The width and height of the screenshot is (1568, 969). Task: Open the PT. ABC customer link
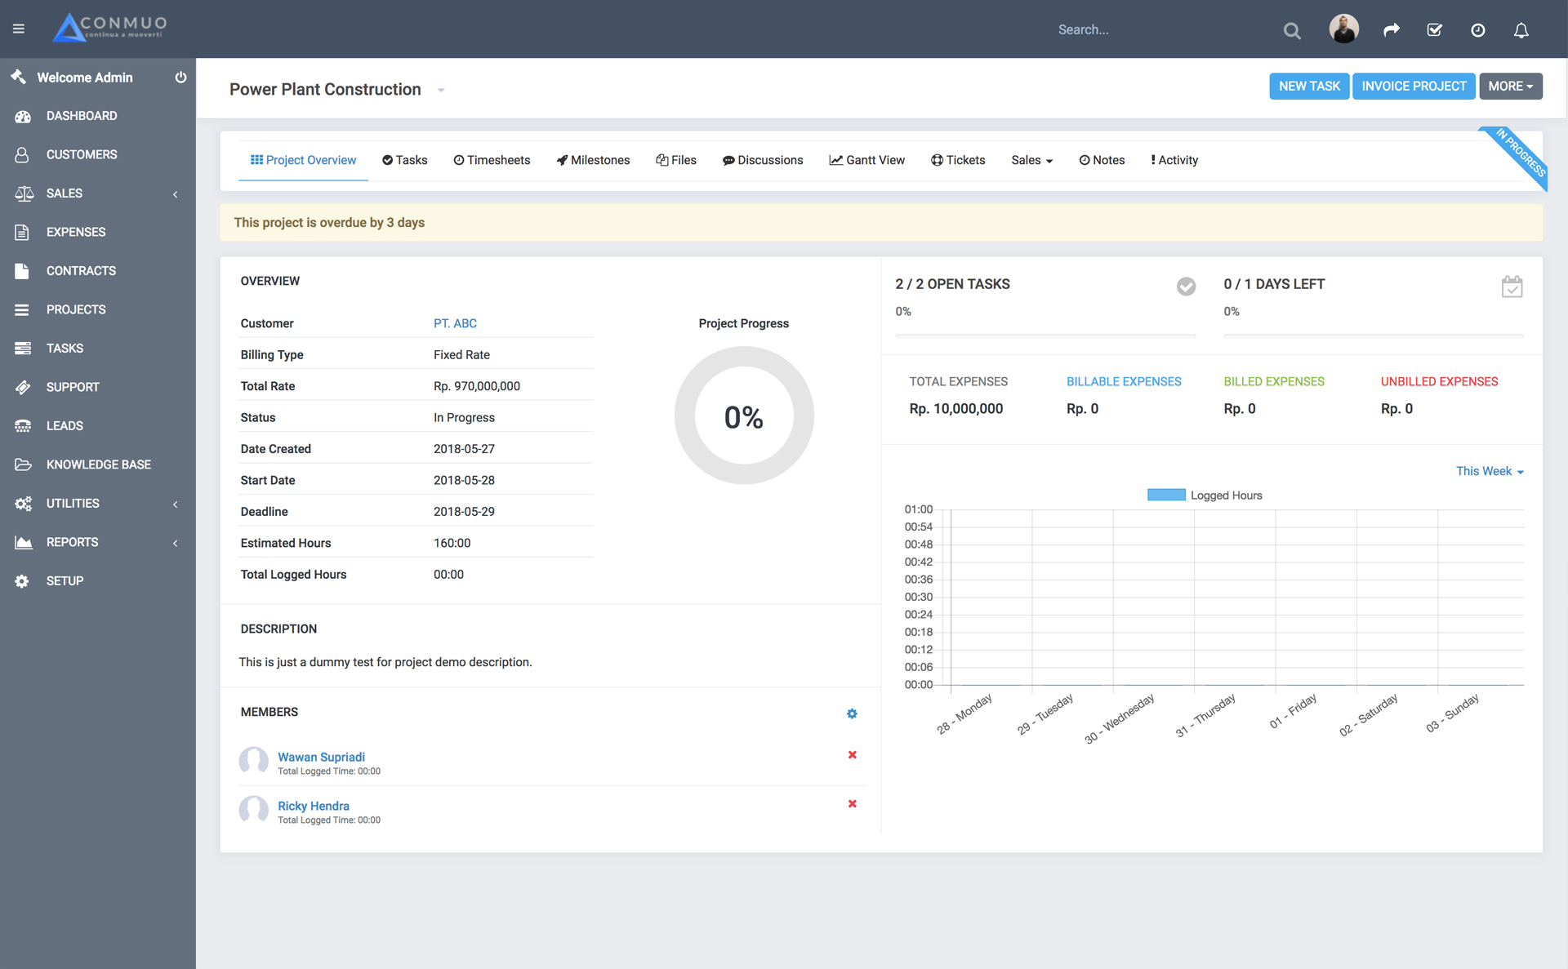[455, 324]
